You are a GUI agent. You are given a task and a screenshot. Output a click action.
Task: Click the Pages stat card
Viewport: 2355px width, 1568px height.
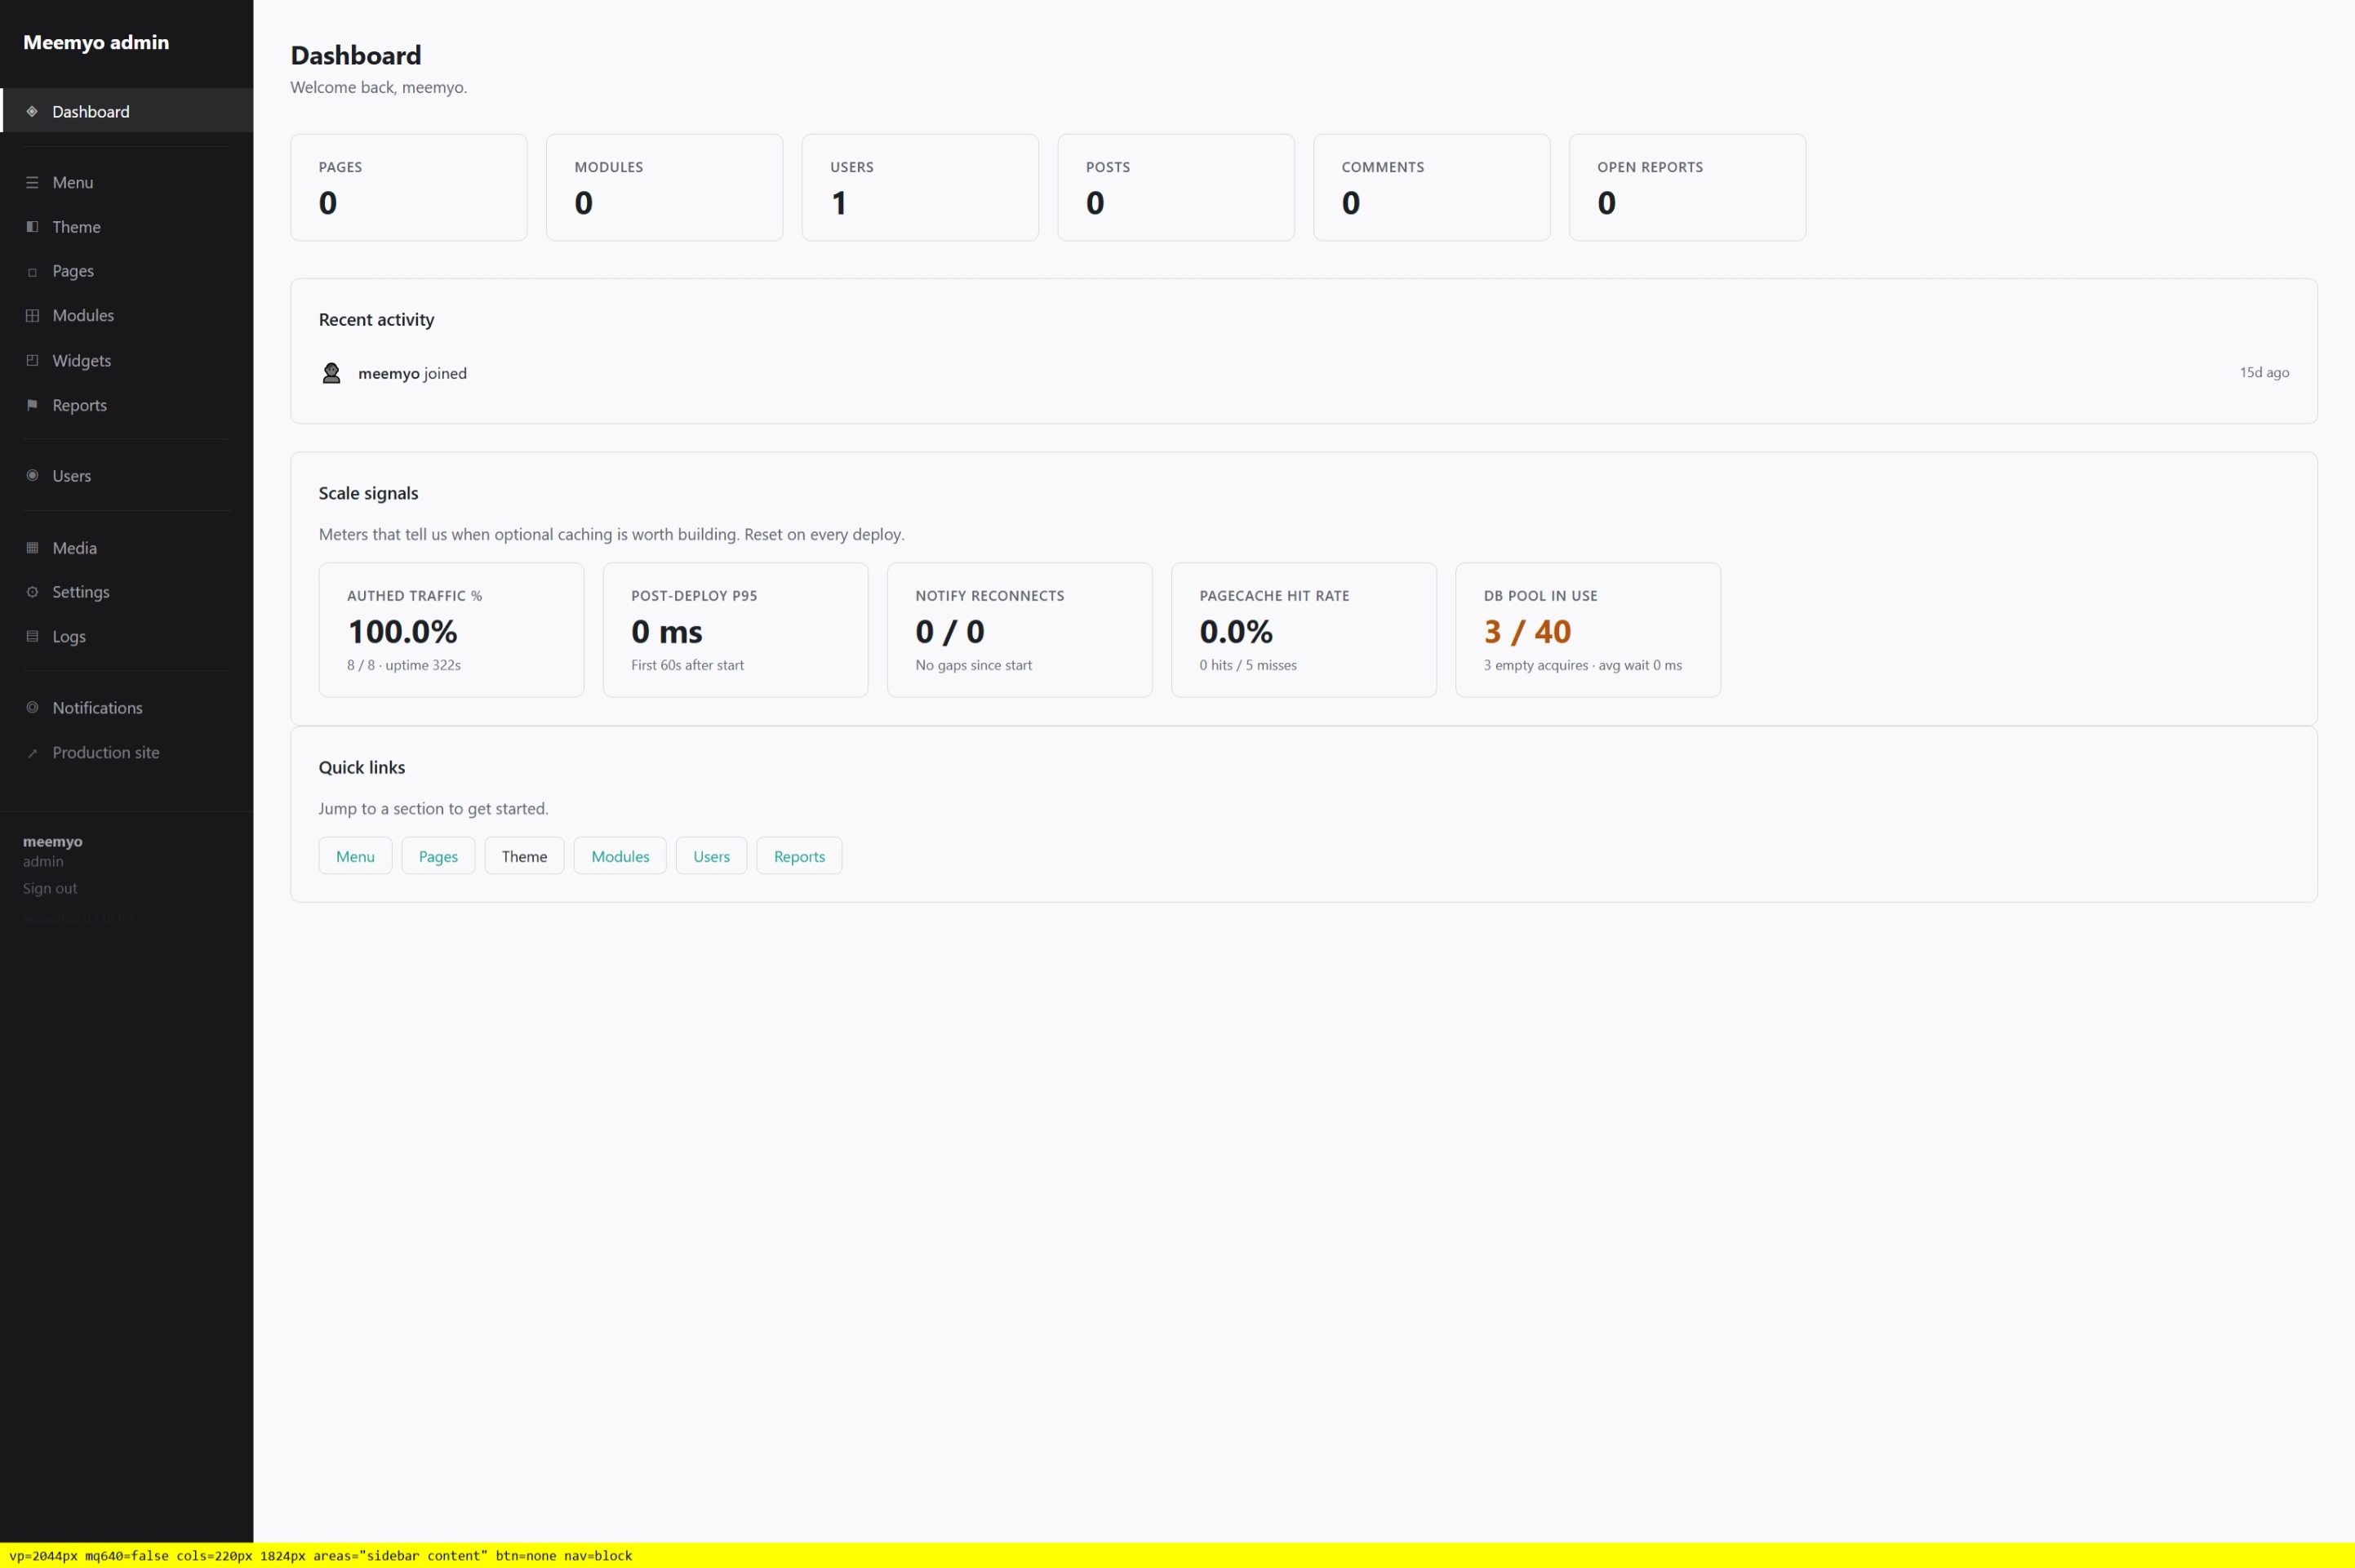click(409, 187)
